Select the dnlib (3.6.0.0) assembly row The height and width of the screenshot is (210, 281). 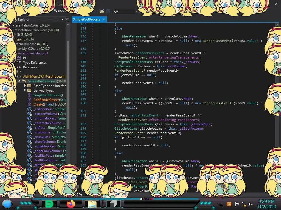coord(23,35)
